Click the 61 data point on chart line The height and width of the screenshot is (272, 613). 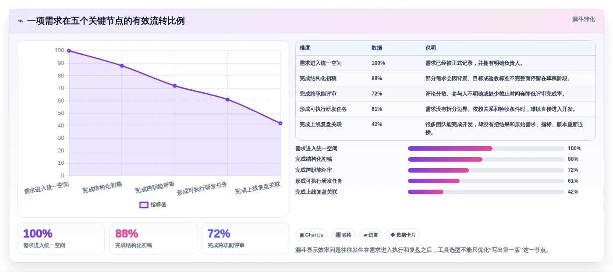[227, 99]
